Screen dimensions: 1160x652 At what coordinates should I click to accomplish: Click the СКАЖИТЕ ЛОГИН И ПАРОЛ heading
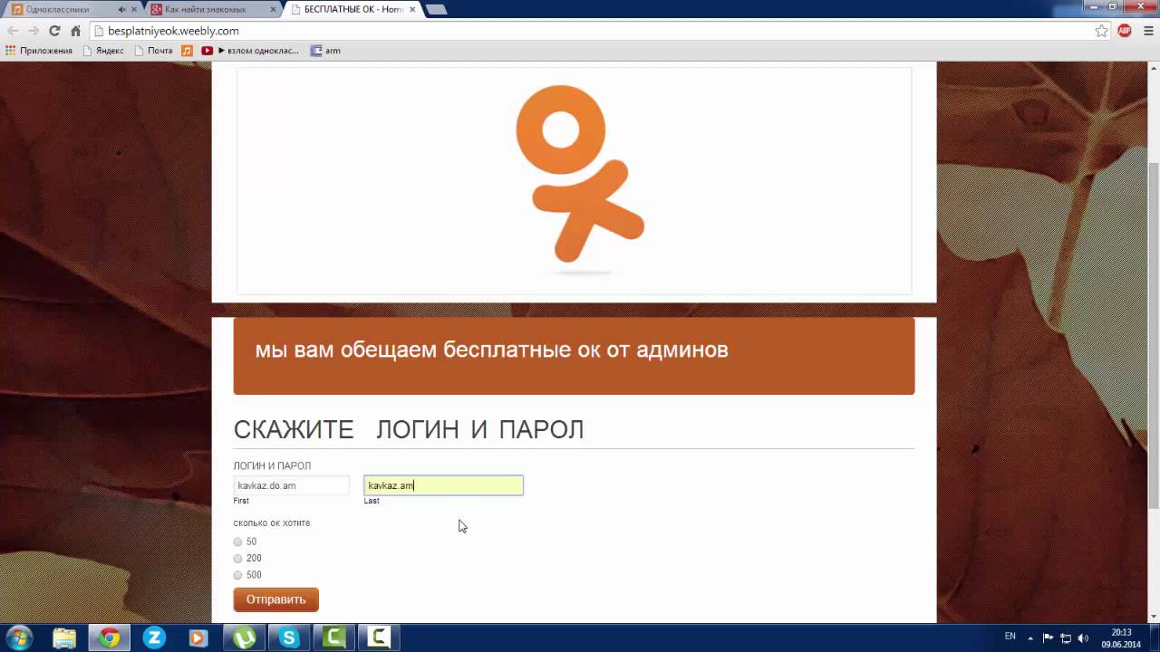(409, 429)
